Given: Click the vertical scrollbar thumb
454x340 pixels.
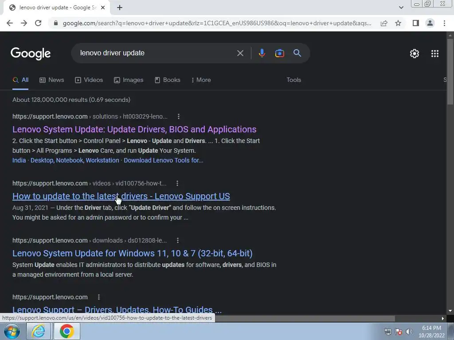Looking at the screenshot, I should (x=450, y=72).
